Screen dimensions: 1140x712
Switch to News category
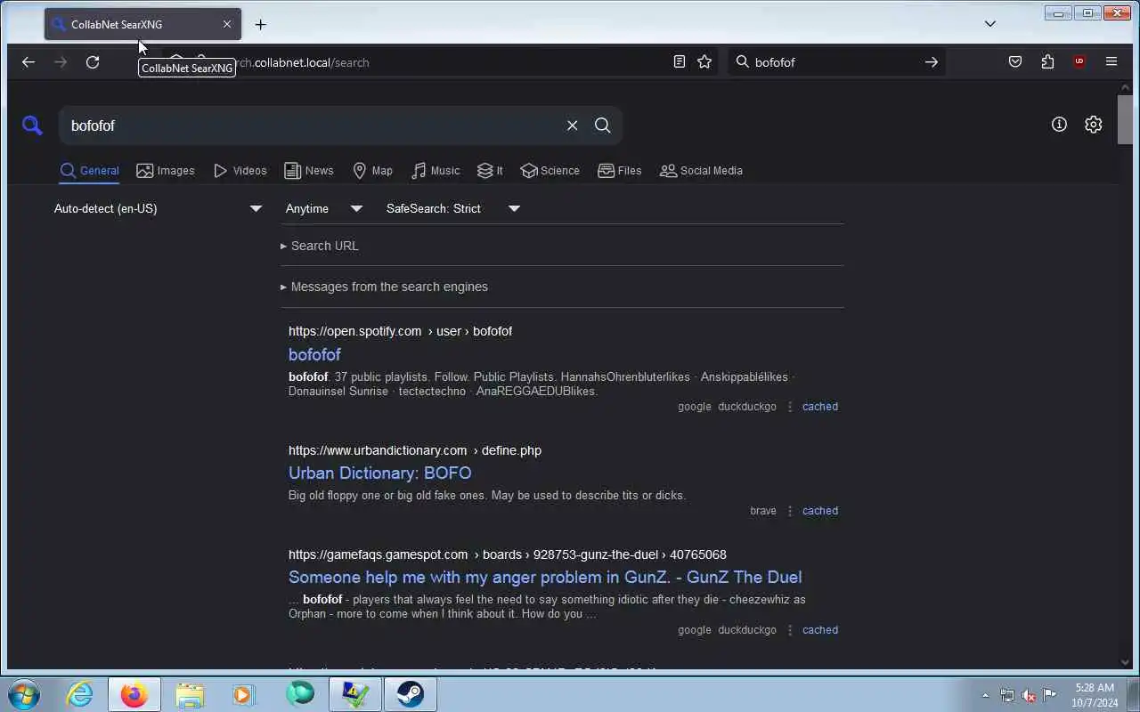309,171
